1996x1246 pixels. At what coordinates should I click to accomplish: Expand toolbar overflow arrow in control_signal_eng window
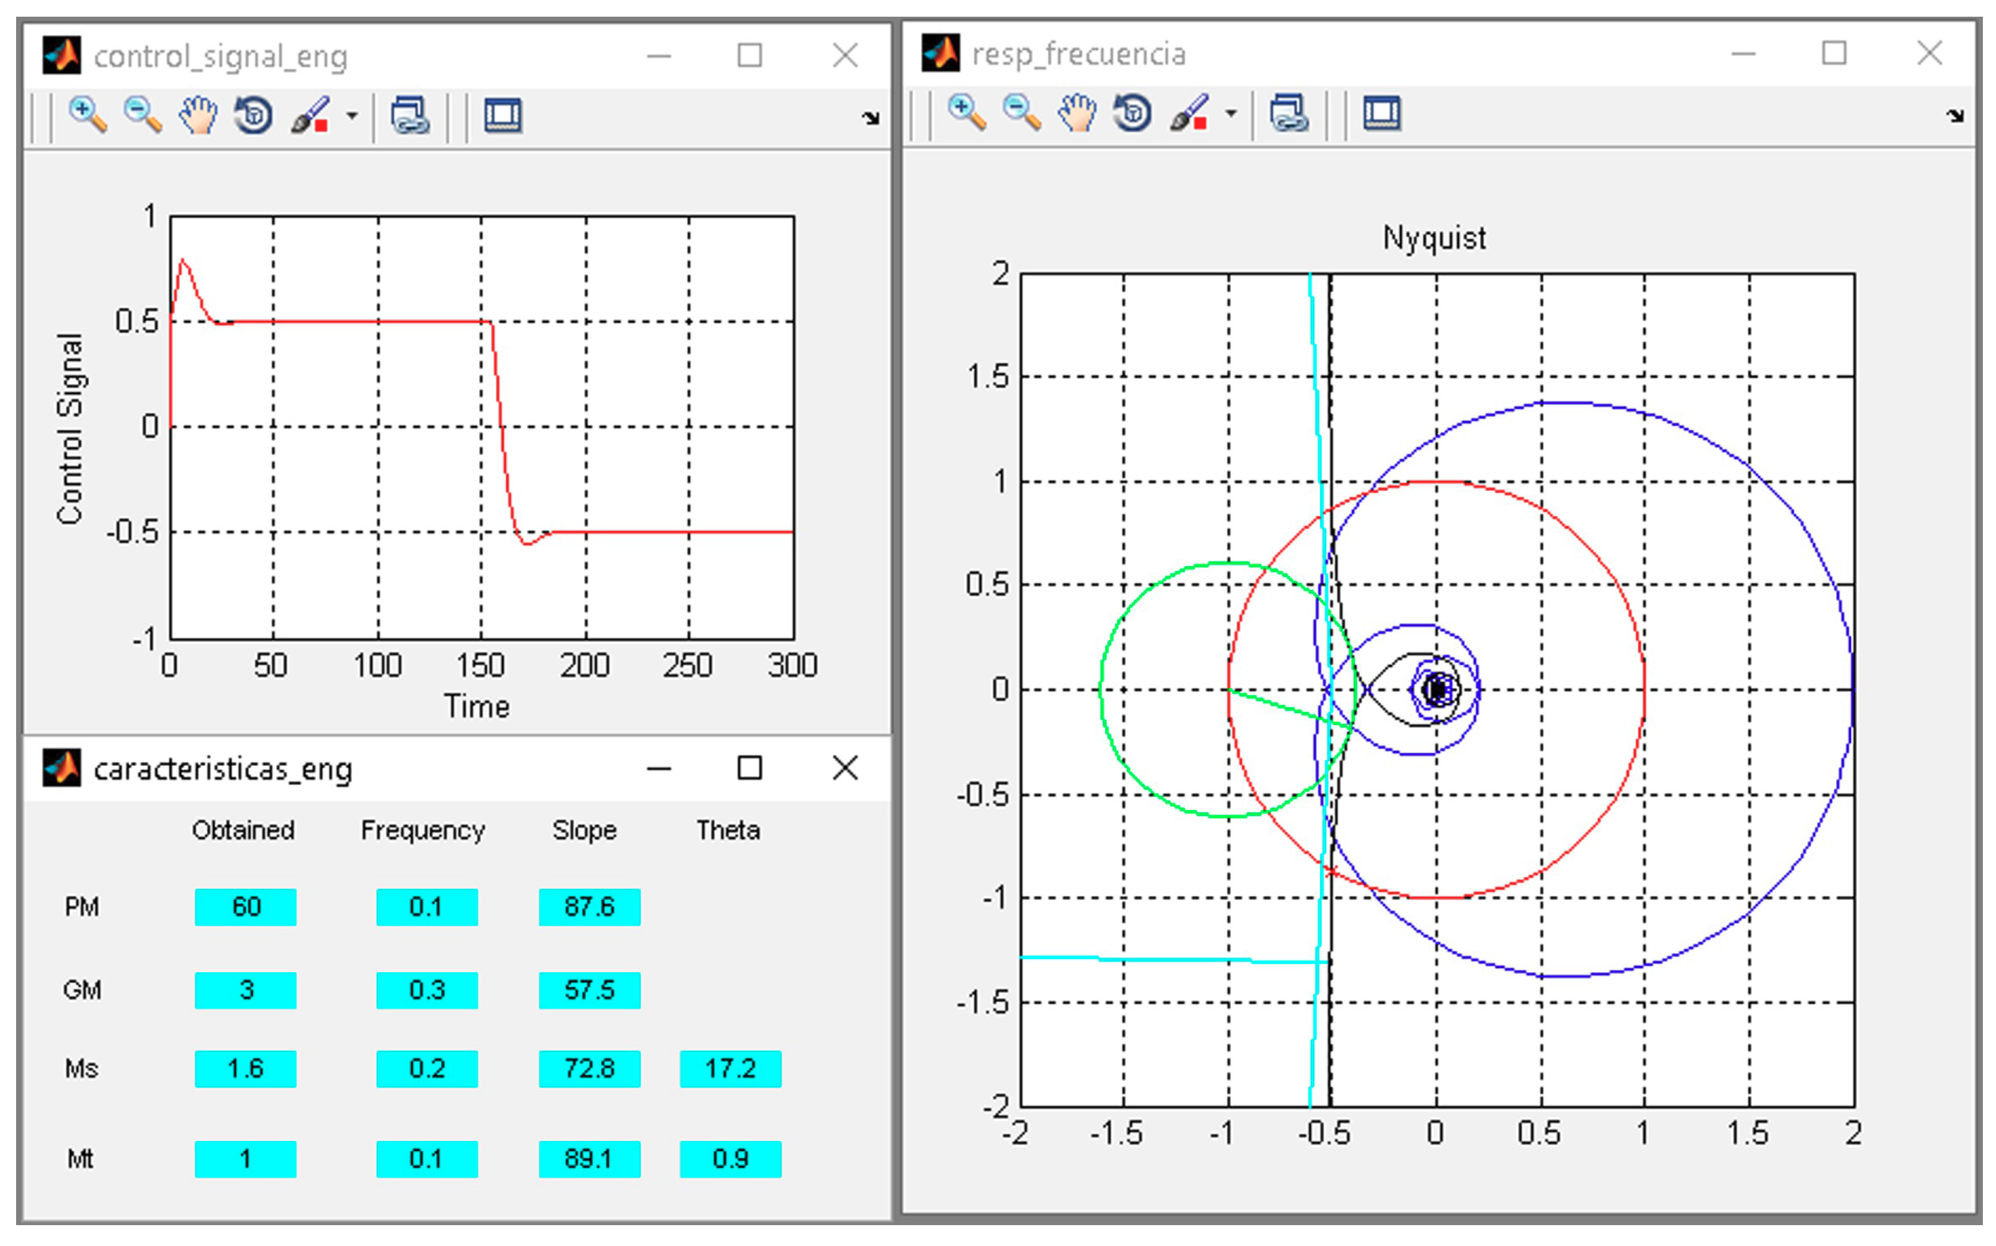pyautogui.click(x=871, y=118)
